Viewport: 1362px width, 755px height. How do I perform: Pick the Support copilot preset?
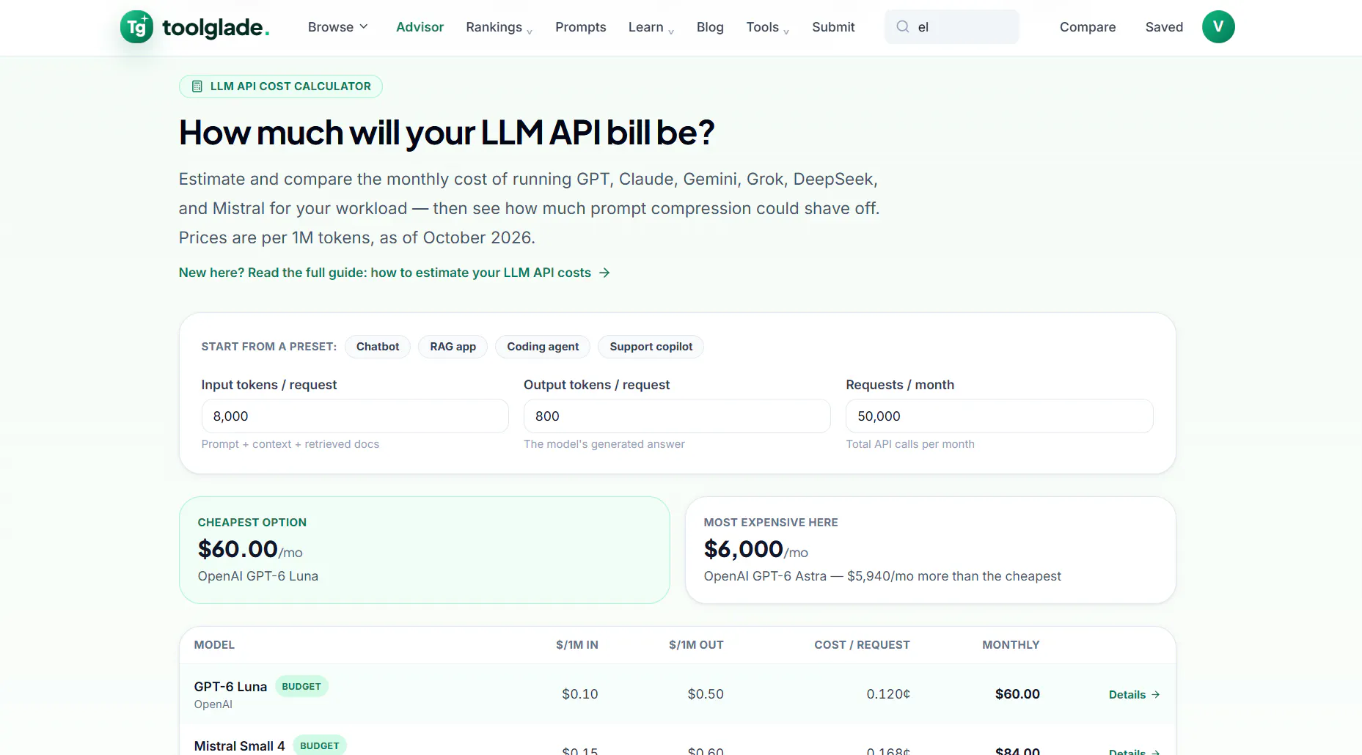coord(651,347)
